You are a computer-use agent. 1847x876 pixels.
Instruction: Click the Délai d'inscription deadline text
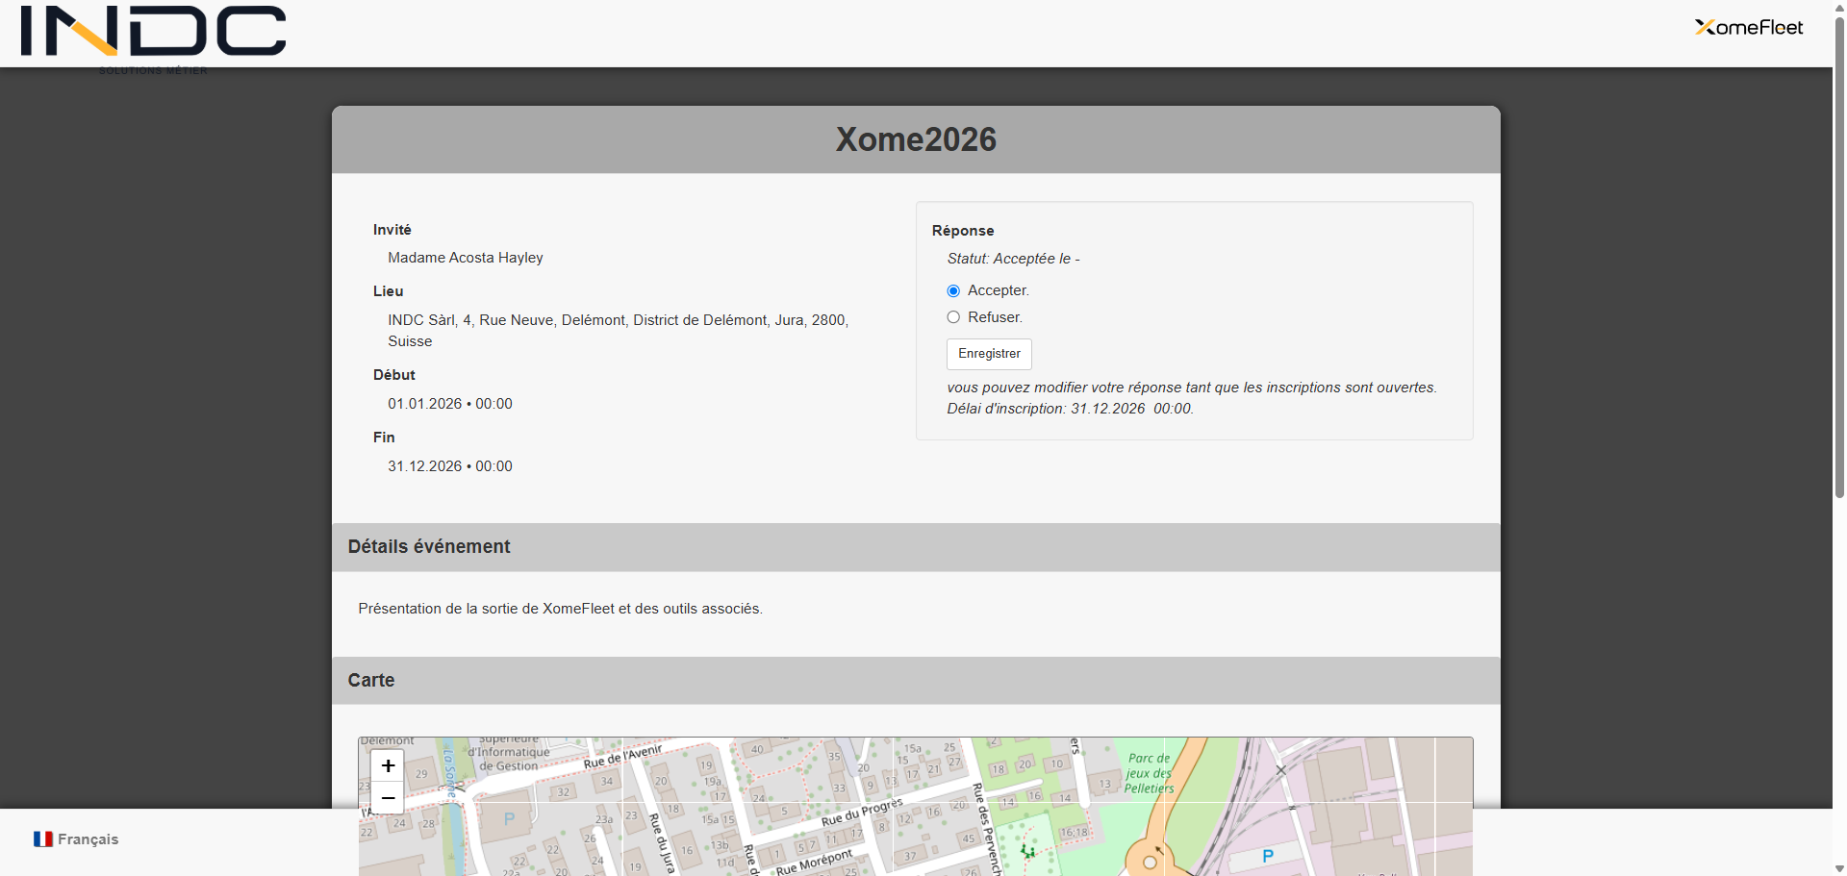(x=1070, y=409)
